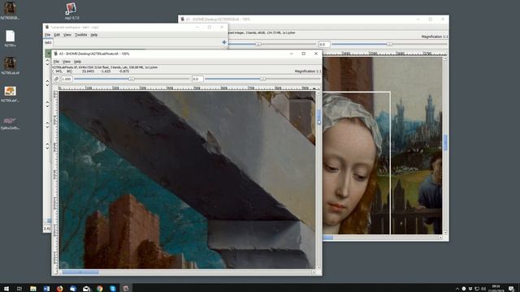Click the back image window title icon
The height and width of the screenshot is (292, 520).
[x=182, y=19]
